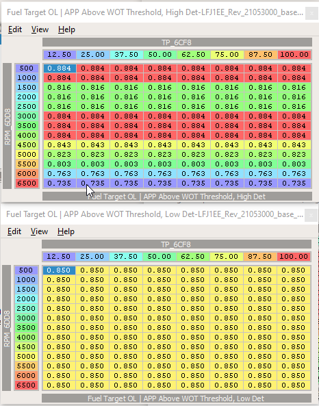The height and width of the screenshot is (406, 319).
Task: Click 500 RPM row header in High Det table
Action: 27,68
